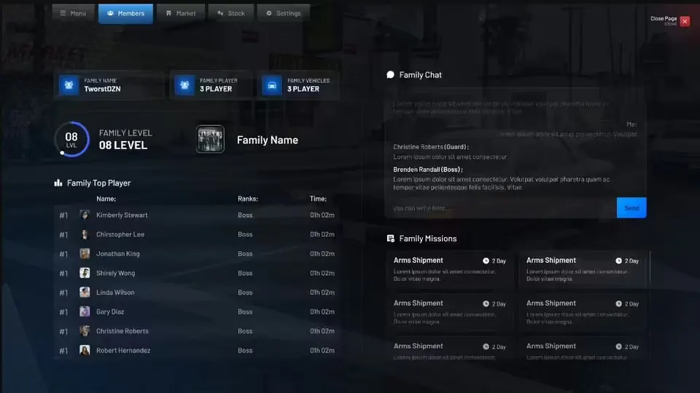Click the name Chirstopher Lee
Image resolution: width=700 pixels, height=393 pixels.
[x=120, y=234]
